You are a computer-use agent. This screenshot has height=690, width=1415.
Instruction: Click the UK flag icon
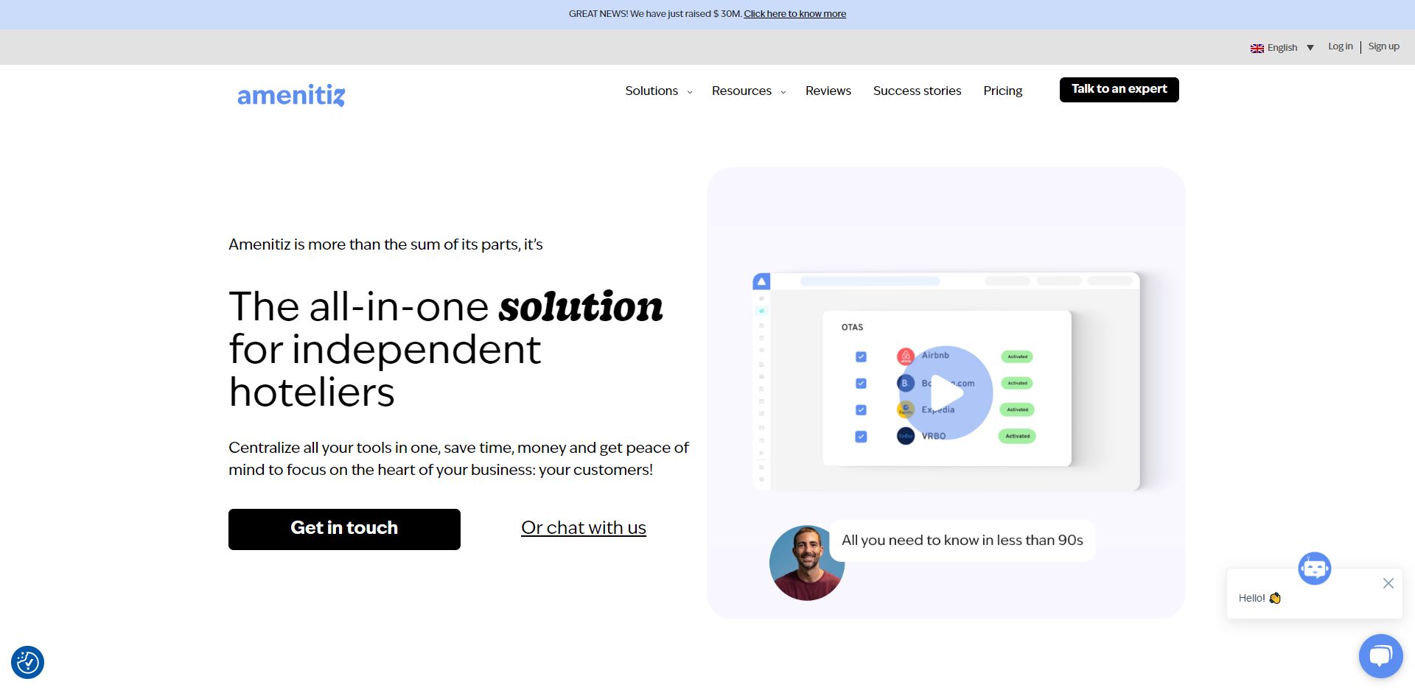click(1257, 48)
